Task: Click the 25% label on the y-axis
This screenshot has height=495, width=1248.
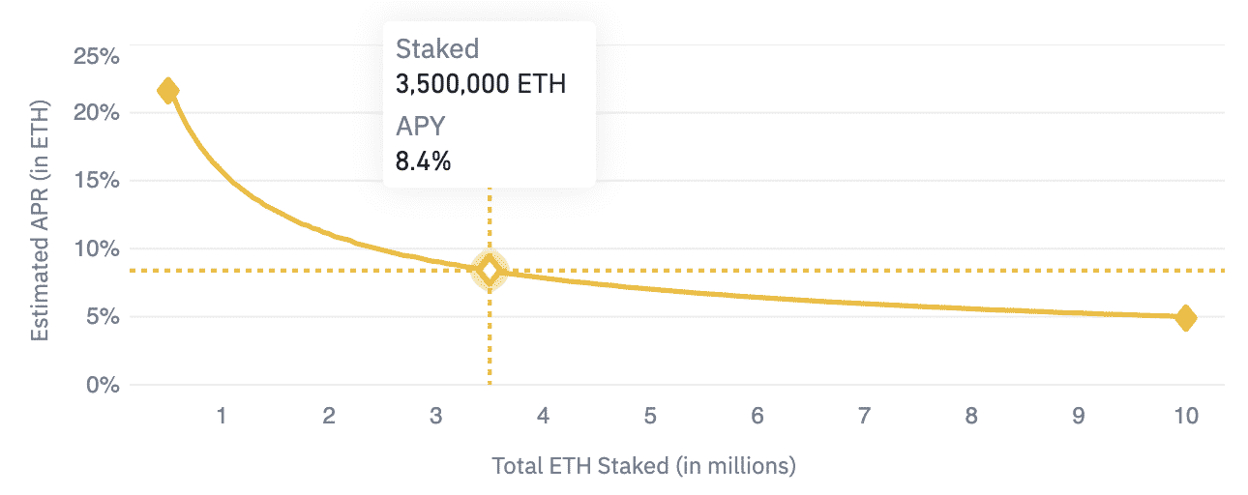Action: click(x=96, y=56)
